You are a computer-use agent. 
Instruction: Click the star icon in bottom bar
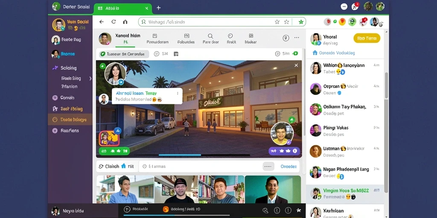299,210
